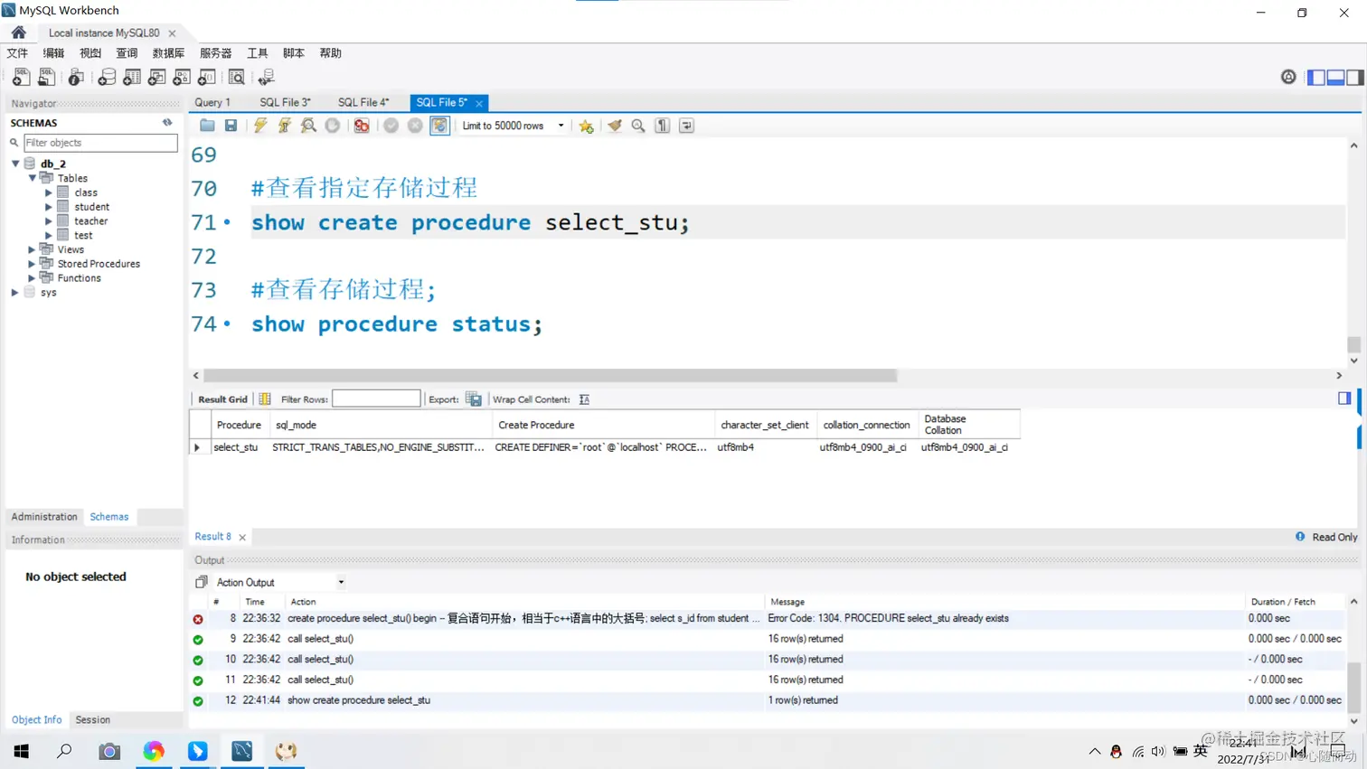The image size is (1367, 769).
Task: Switch to SQL File 4 tab
Action: tap(363, 103)
